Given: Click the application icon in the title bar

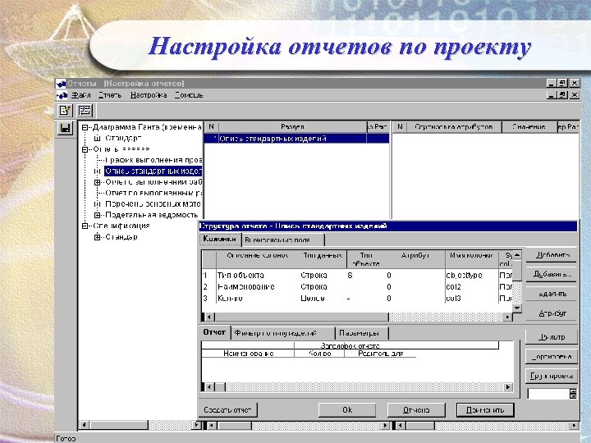Looking at the screenshot, I should click(x=60, y=83).
